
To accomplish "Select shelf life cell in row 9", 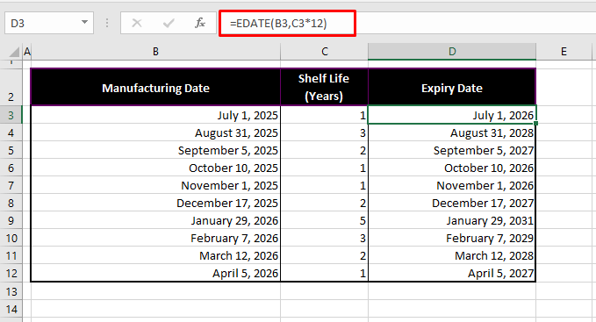I will click(324, 220).
